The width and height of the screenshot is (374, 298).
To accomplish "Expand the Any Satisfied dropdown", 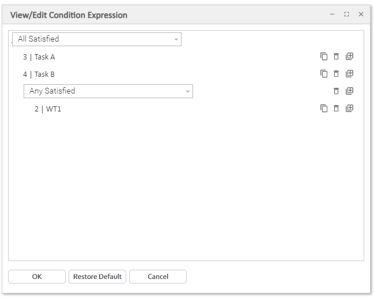I will coord(108,91).
